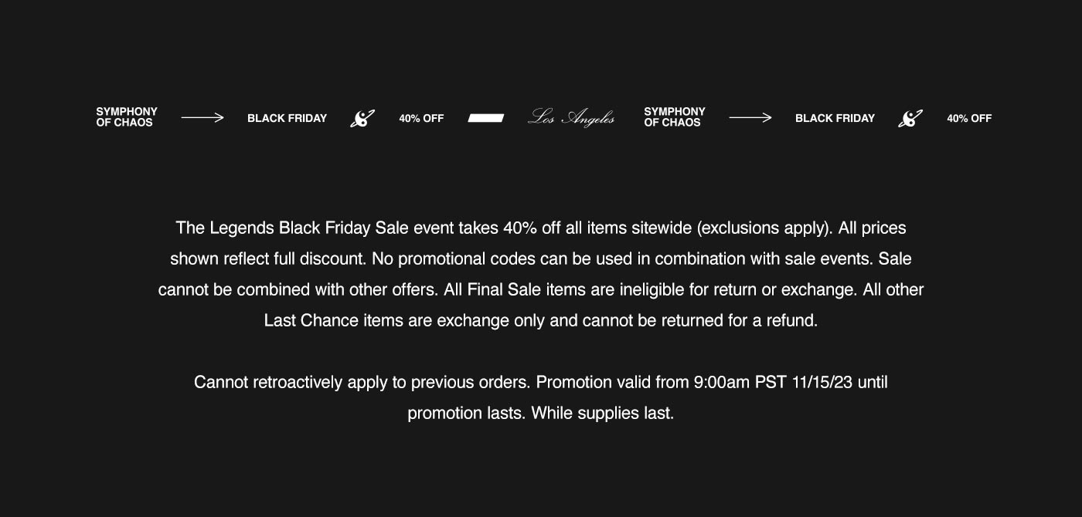Screen dimensions: 1082x517
Task: Click "Cannot retroactively apply to previous orders" sentence
Action: click(362, 383)
